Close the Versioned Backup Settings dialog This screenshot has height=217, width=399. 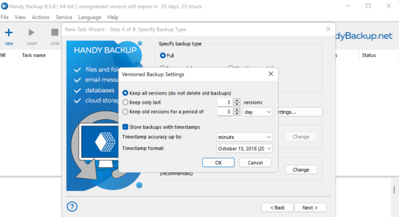tap(271, 74)
